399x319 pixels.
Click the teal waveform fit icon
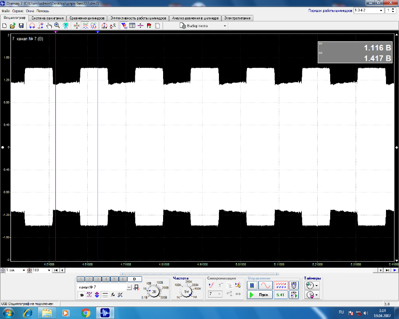[66, 26]
